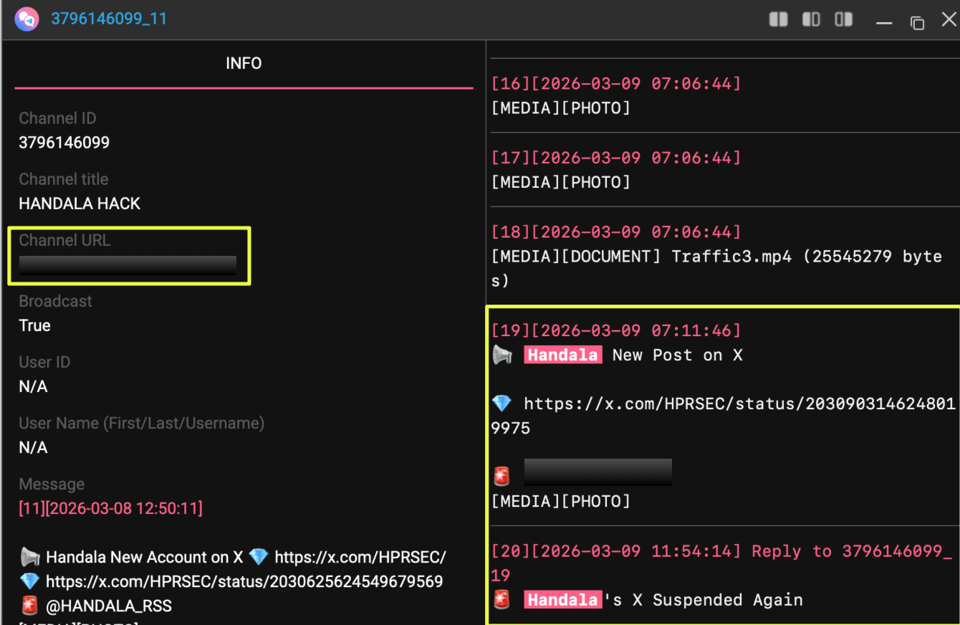Select the INFO tab header
Screen dimensions: 960x625
[244, 64]
